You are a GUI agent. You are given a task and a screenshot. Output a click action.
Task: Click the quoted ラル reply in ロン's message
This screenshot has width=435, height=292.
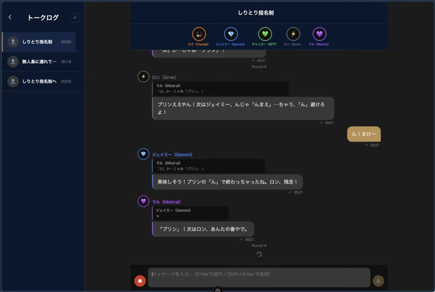click(x=220, y=89)
